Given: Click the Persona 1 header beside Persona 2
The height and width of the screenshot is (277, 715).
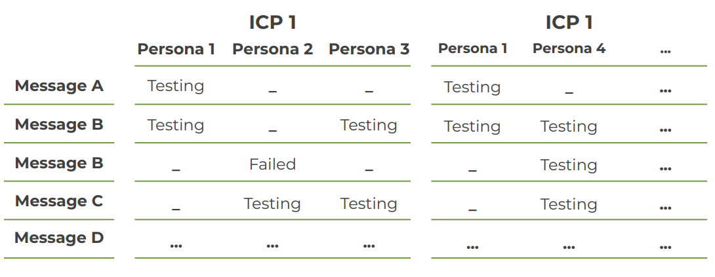Looking at the screenshot, I should click(x=176, y=49).
